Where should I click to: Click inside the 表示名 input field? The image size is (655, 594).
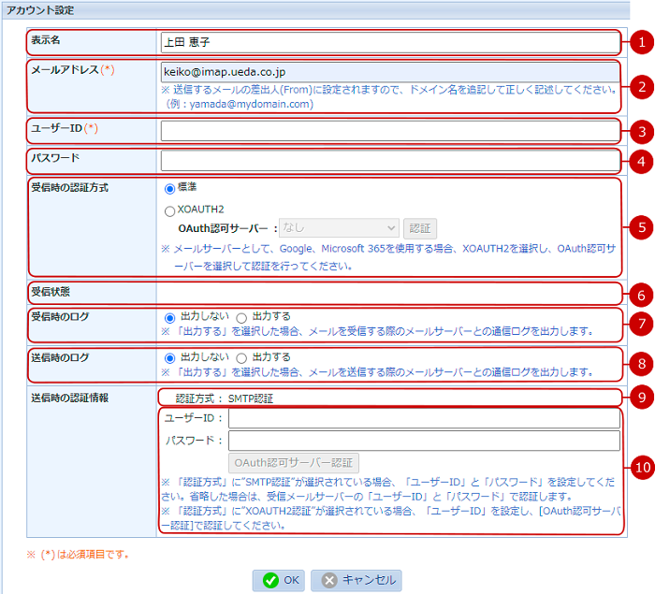(390, 42)
